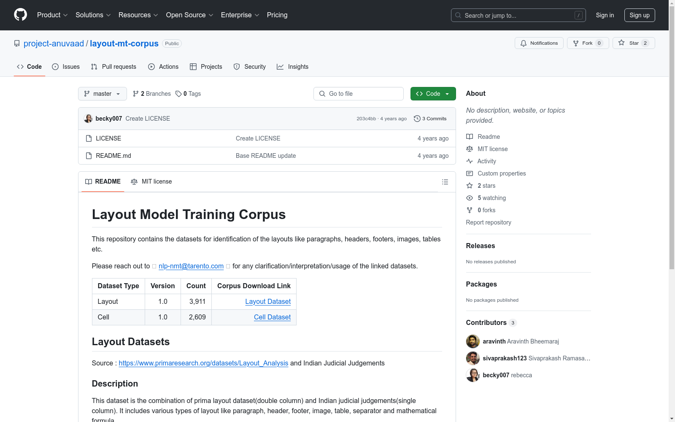The height and width of the screenshot is (422, 675).
Task: Fork the repository
Action: (x=588, y=43)
